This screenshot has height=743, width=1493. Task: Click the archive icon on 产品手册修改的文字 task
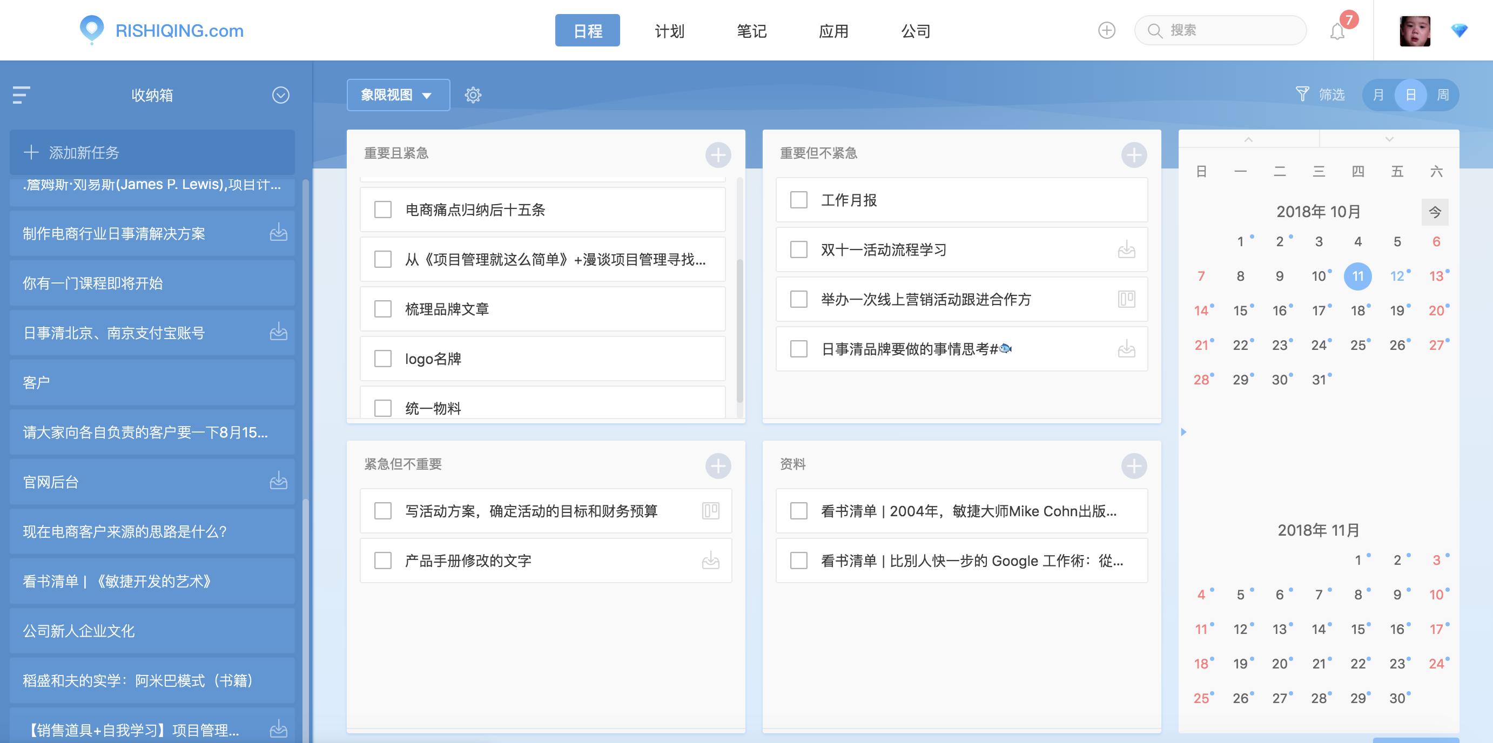[712, 560]
